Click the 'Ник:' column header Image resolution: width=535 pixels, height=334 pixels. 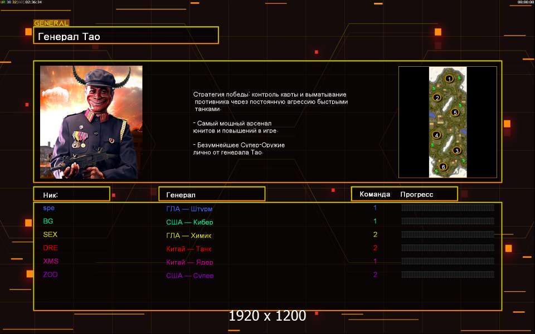pos(72,194)
